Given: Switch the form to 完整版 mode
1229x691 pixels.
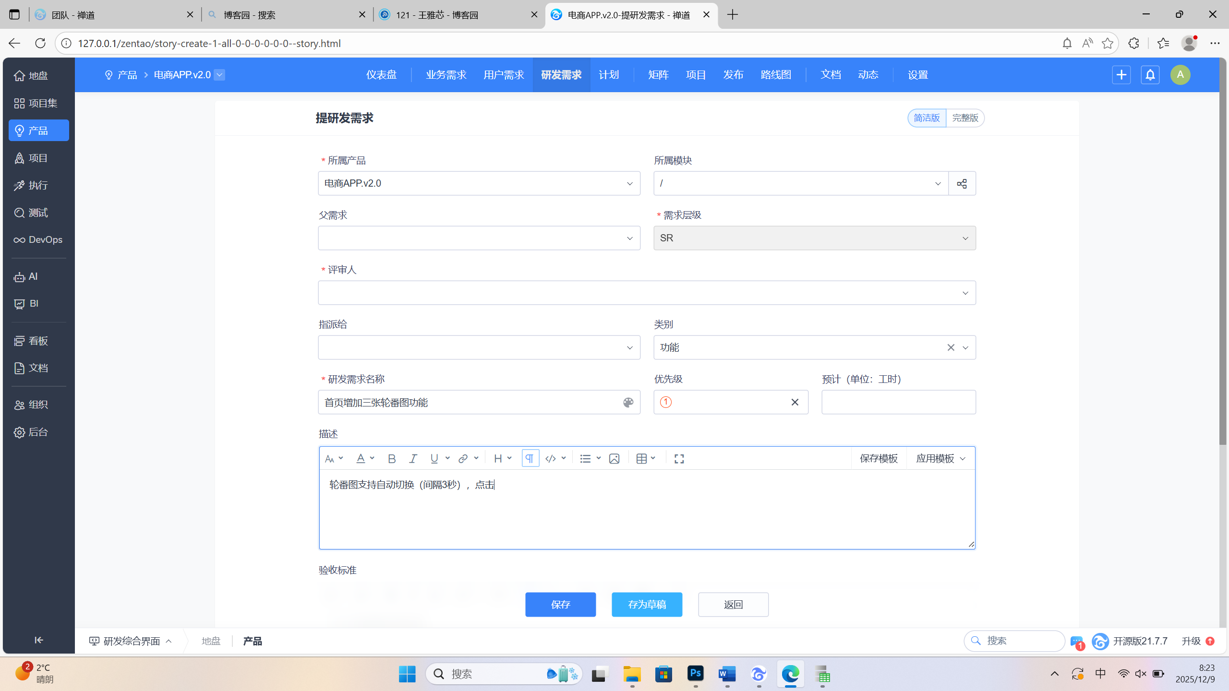Looking at the screenshot, I should click(x=965, y=118).
